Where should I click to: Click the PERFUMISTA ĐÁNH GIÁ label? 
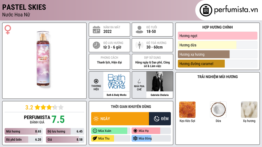(37, 119)
